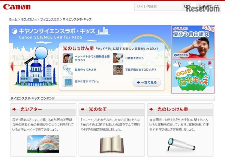Open the 光シアター heading link
The image size is (225, 158).
[31, 109]
